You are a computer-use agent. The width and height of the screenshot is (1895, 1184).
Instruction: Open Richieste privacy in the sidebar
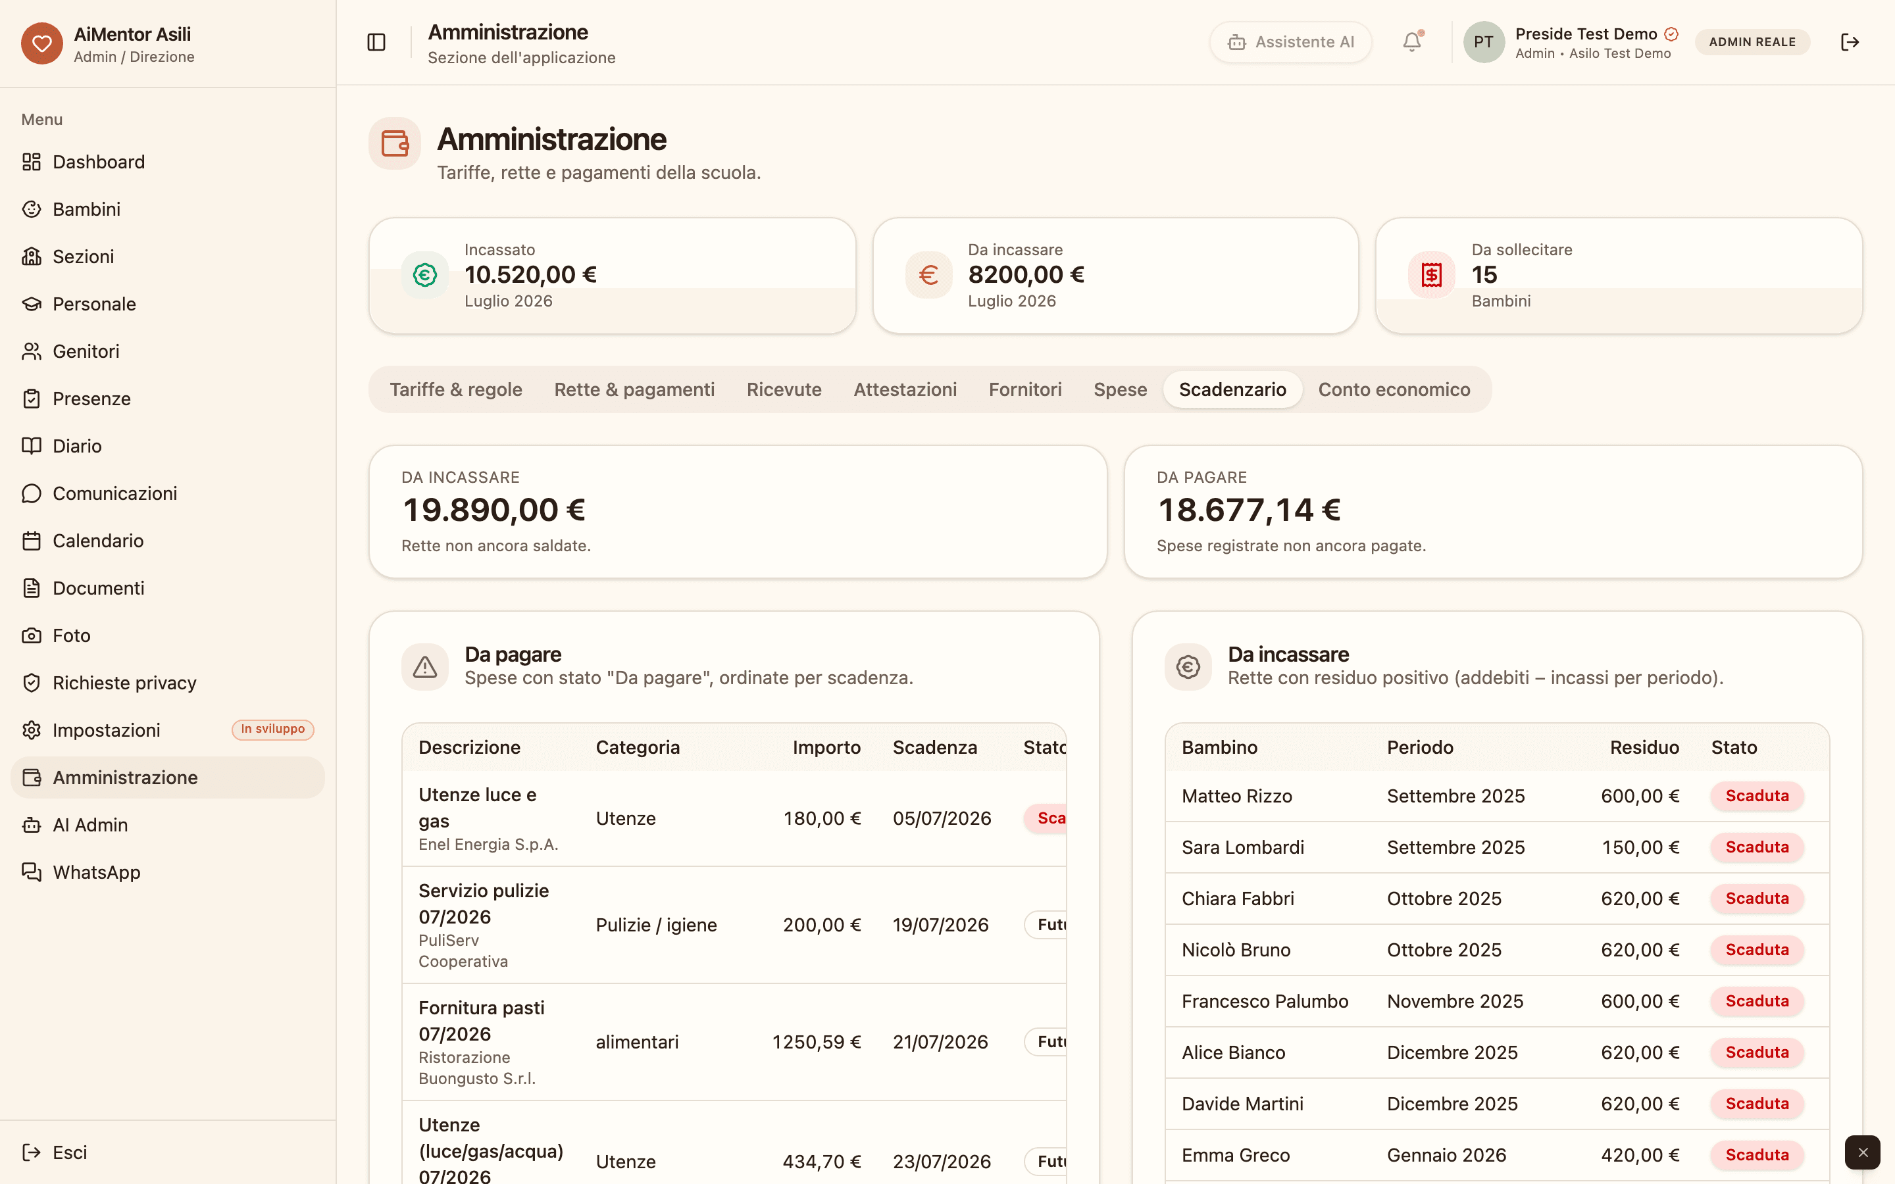[168, 683]
